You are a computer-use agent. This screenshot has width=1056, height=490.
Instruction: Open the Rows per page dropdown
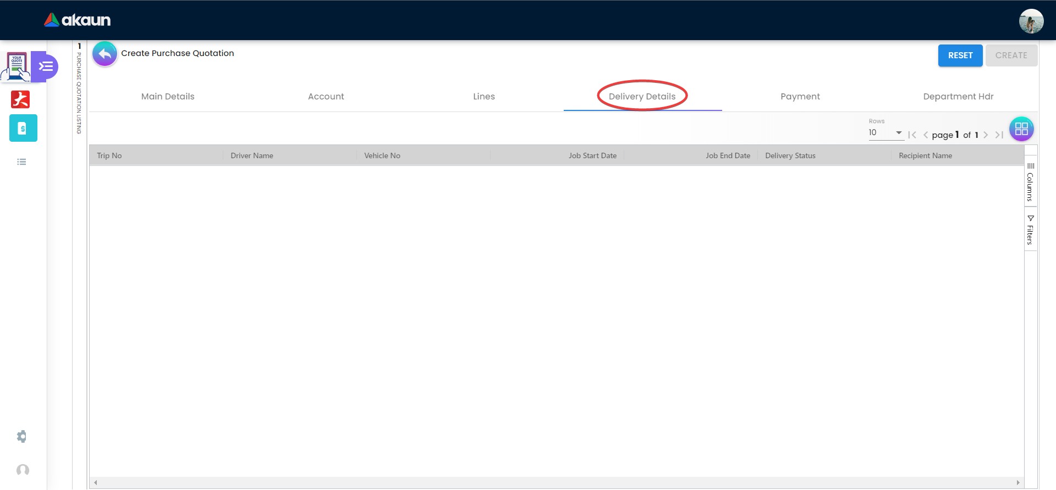coord(886,132)
